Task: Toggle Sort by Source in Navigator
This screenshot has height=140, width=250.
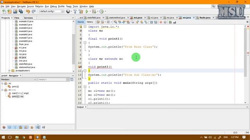Action: pyautogui.click(x=43, y=127)
